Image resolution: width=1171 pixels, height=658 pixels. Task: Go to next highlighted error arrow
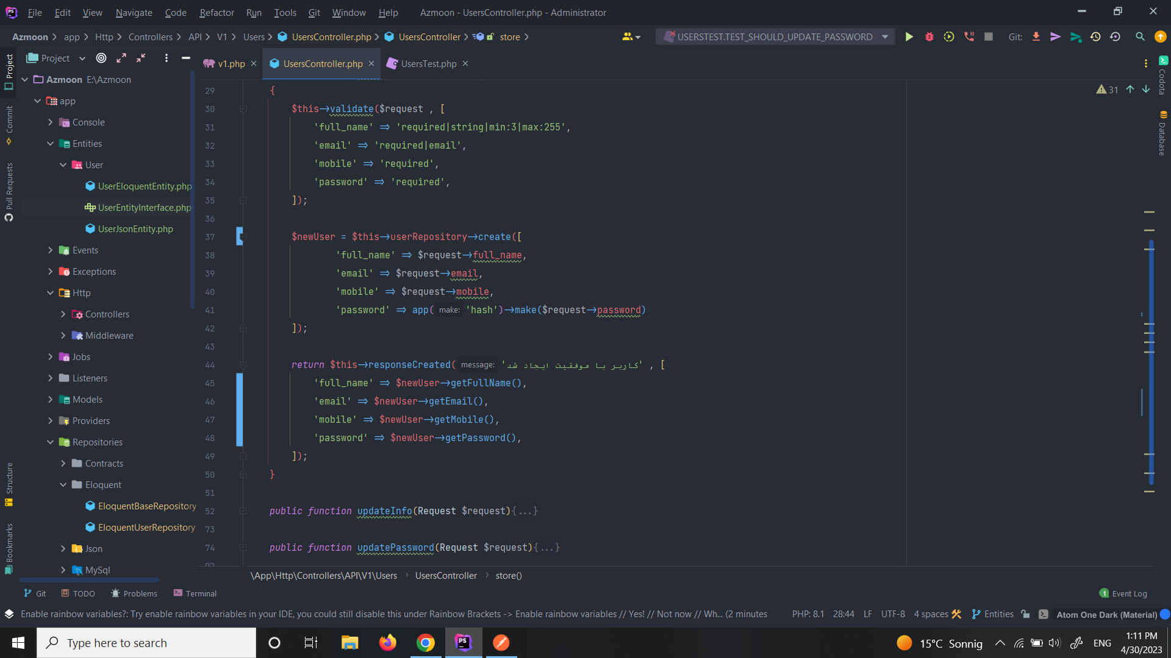[x=1146, y=90]
